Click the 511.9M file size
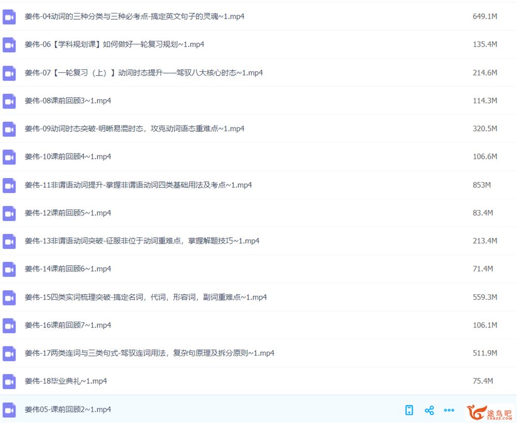 click(485, 353)
